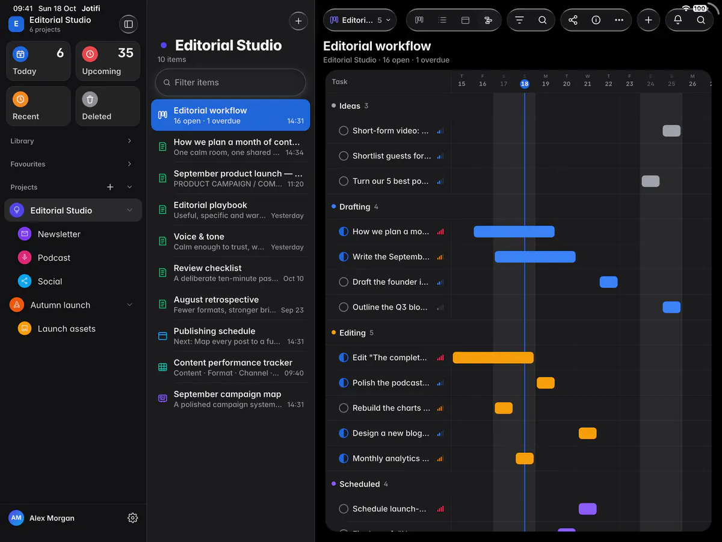Click the Launch assets image icon
722x542 pixels.
(x=25, y=329)
